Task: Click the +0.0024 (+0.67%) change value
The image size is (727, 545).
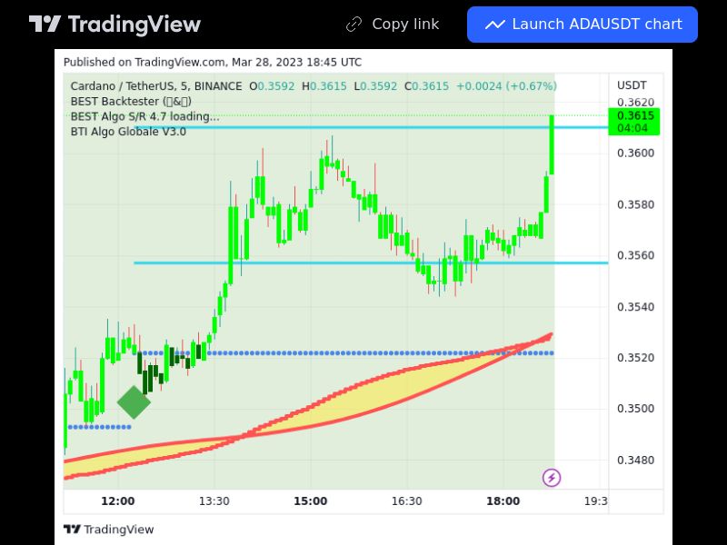Action: [x=506, y=86]
